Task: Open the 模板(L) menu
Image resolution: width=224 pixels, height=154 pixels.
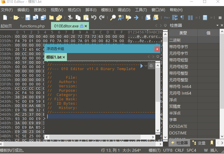Action: [x=107, y=10]
